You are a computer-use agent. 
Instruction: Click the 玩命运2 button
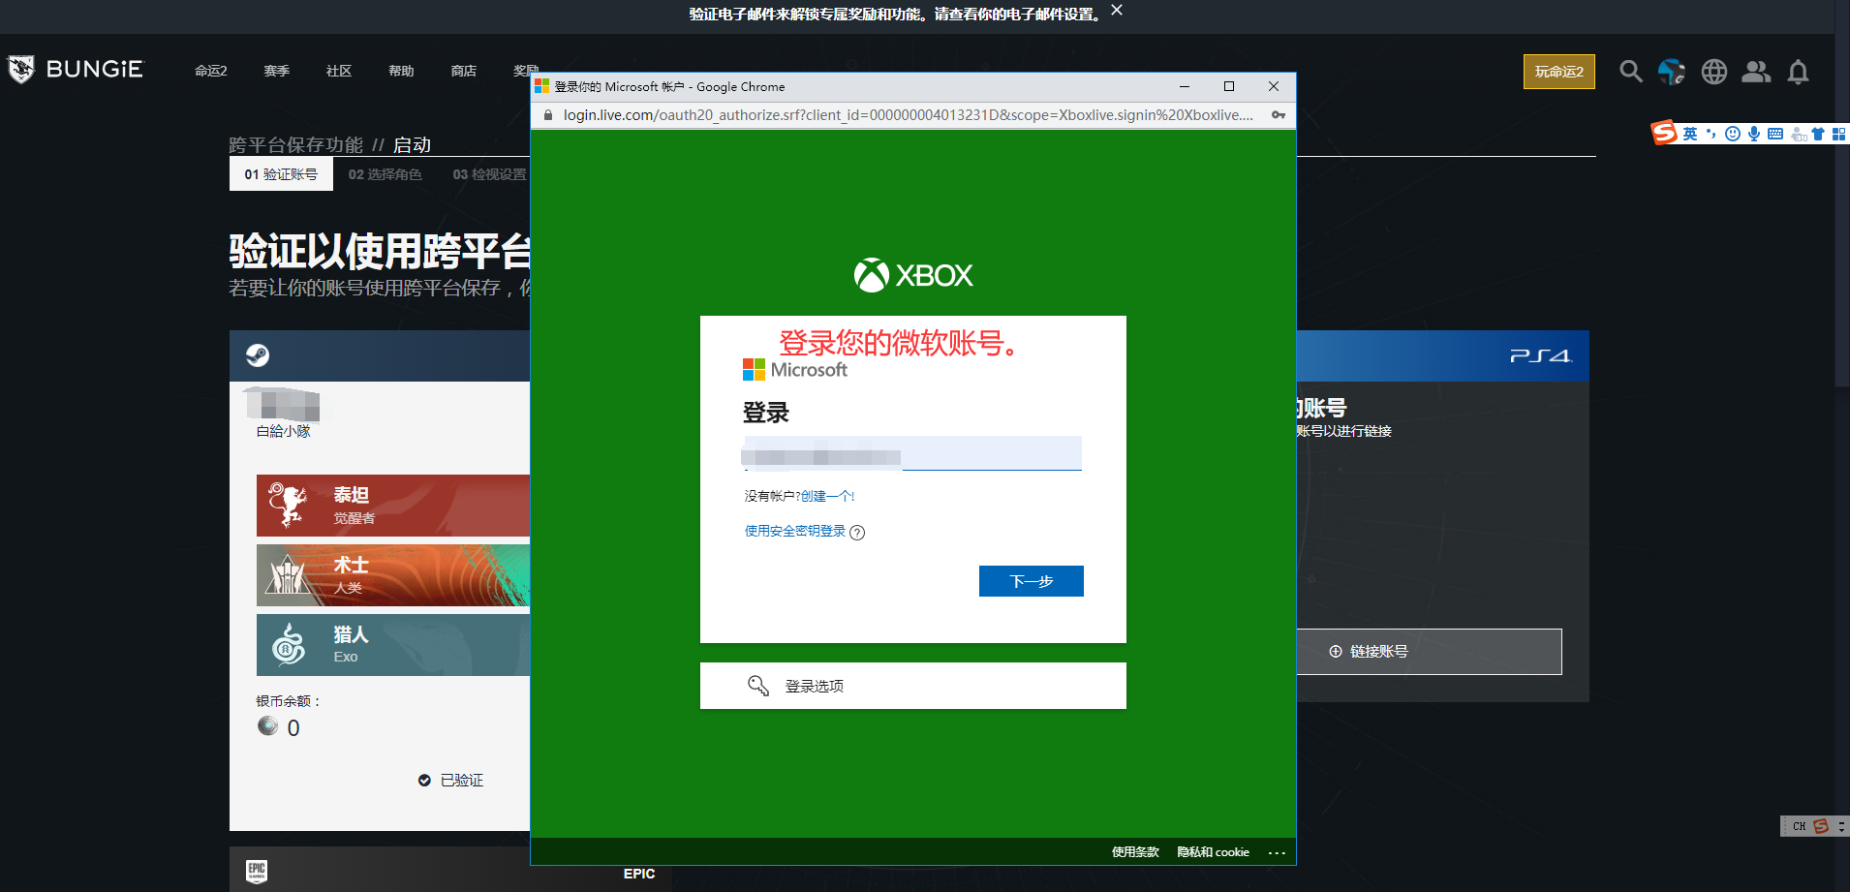[1558, 72]
